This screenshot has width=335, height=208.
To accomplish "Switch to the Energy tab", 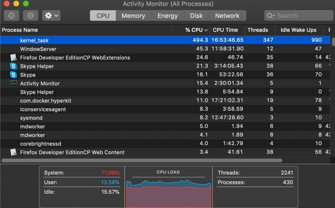I will point(167,15).
